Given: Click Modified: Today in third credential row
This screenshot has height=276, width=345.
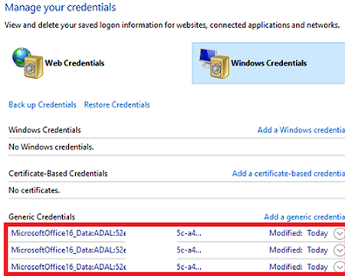Looking at the screenshot, I should pyautogui.click(x=298, y=267).
